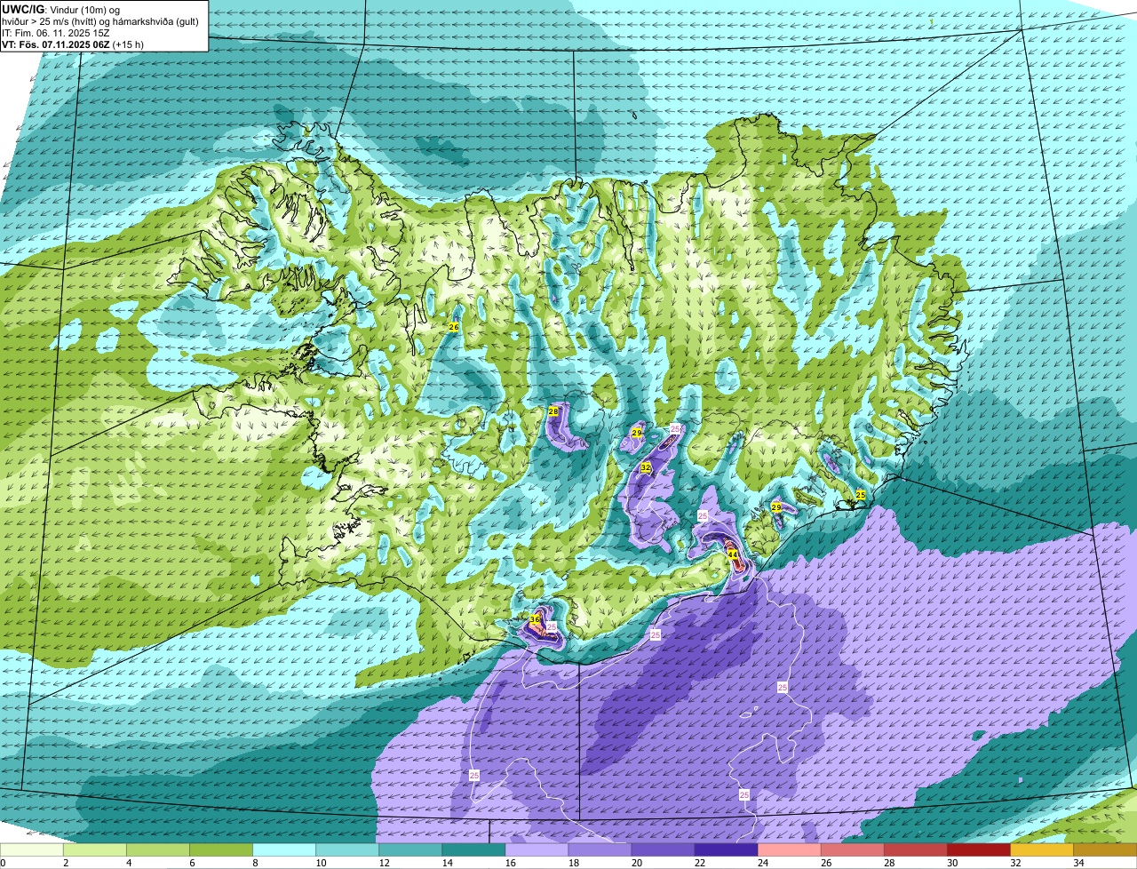1137x869 pixels.
Task: Click the 16–18 lavender legend swatch
Action: coord(537,850)
